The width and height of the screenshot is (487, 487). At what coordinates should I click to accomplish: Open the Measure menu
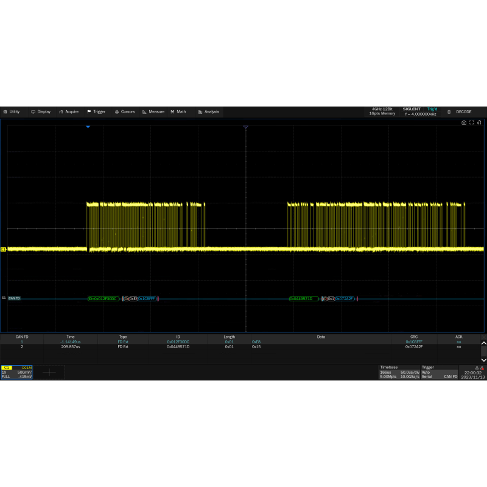153,112
